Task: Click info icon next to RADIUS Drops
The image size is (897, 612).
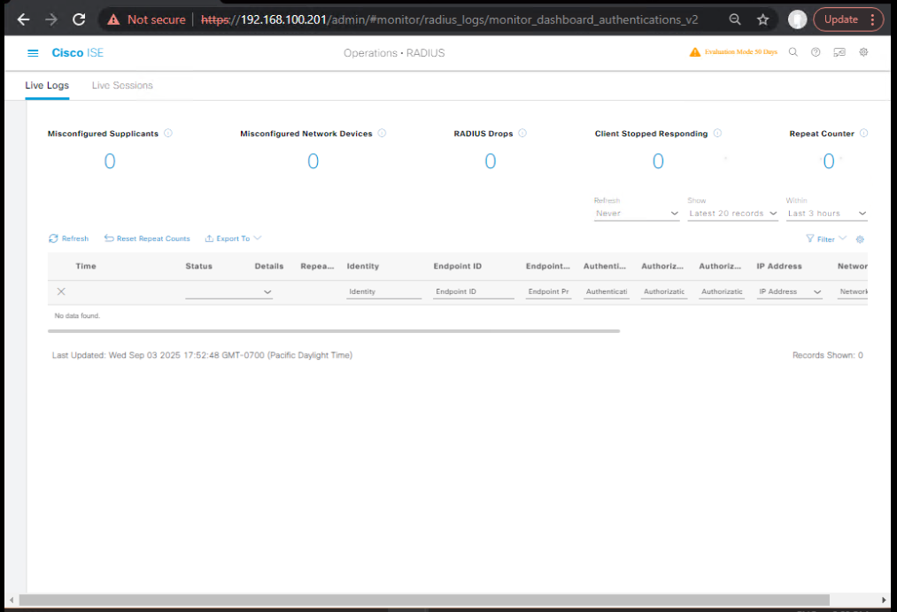Action: coord(522,134)
